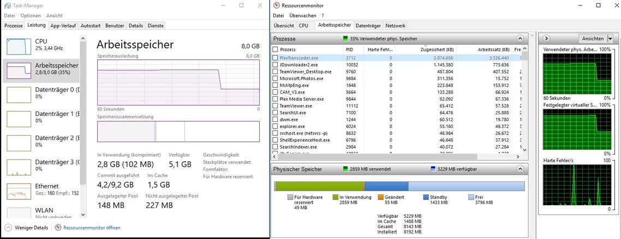Screen dimensions: 621x239
Task: Check Plex Media Server.exe checkbox
Action: click(x=275, y=99)
